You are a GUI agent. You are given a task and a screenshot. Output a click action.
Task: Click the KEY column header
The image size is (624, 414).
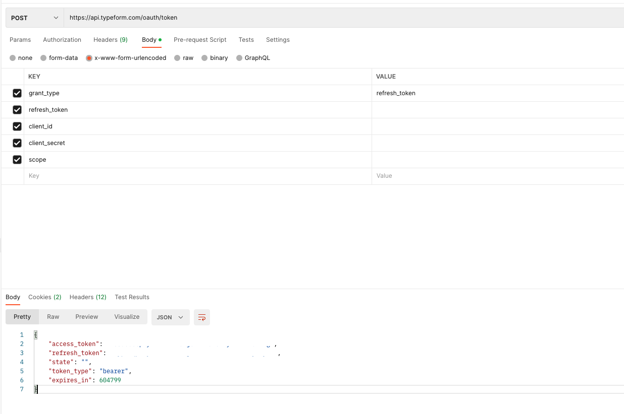[x=34, y=77]
